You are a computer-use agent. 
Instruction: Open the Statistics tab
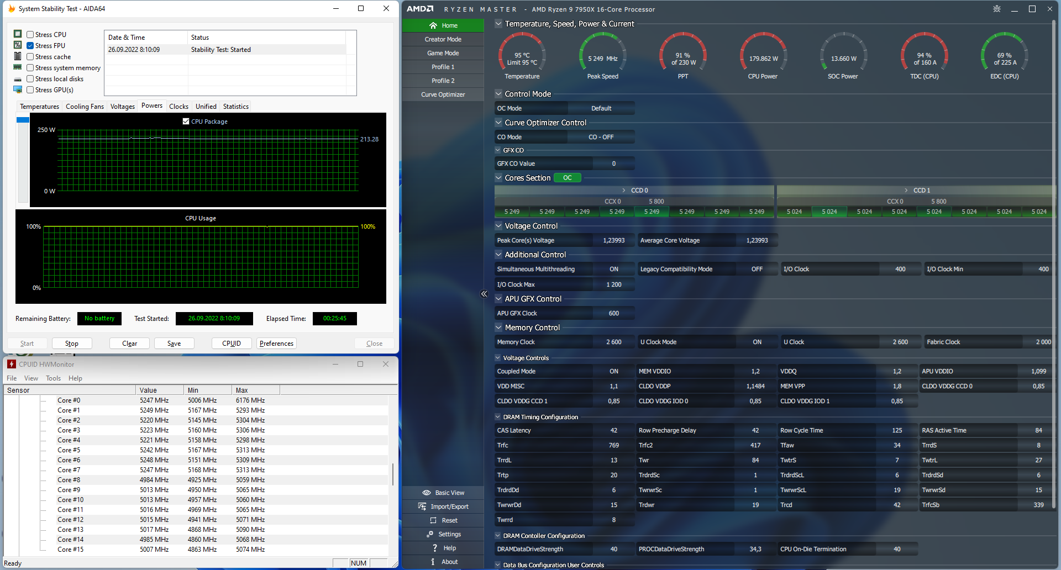point(236,107)
